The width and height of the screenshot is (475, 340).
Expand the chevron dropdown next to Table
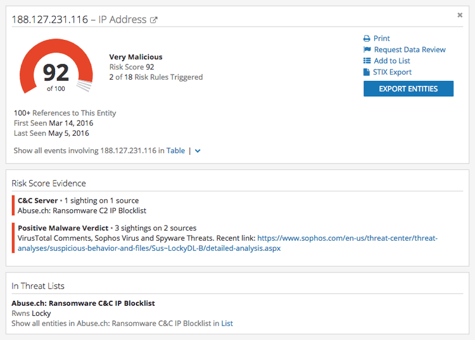(198, 151)
